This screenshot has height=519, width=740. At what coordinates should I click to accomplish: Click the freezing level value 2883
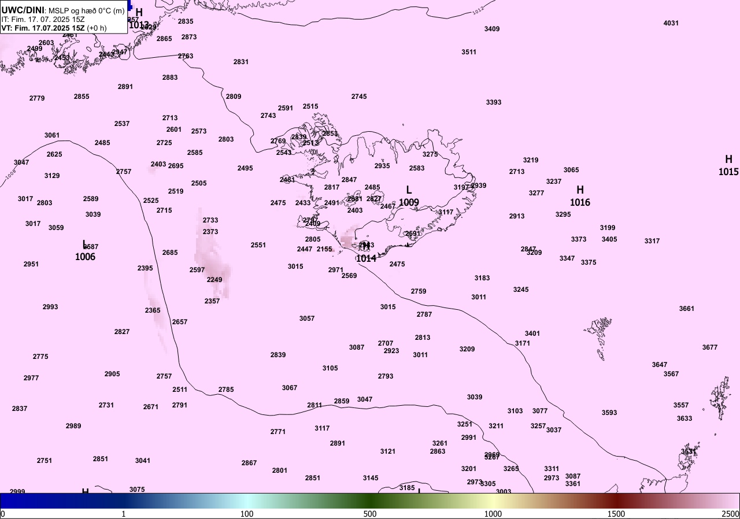(170, 77)
